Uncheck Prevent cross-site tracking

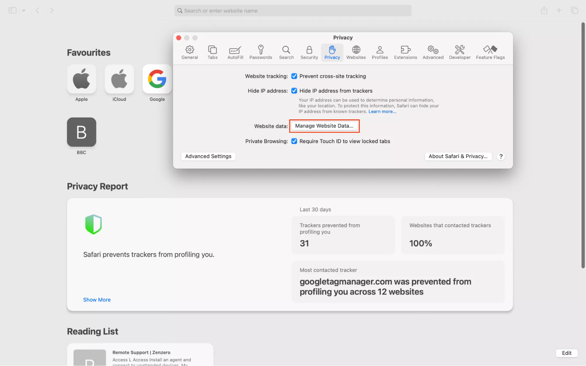tap(294, 76)
